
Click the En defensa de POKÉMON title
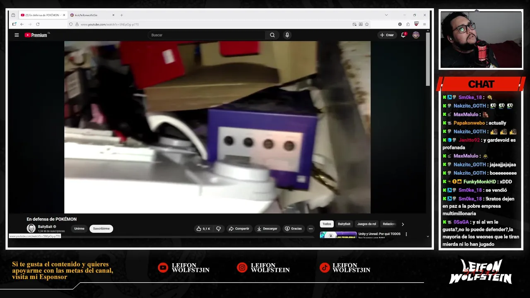point(51,219)
